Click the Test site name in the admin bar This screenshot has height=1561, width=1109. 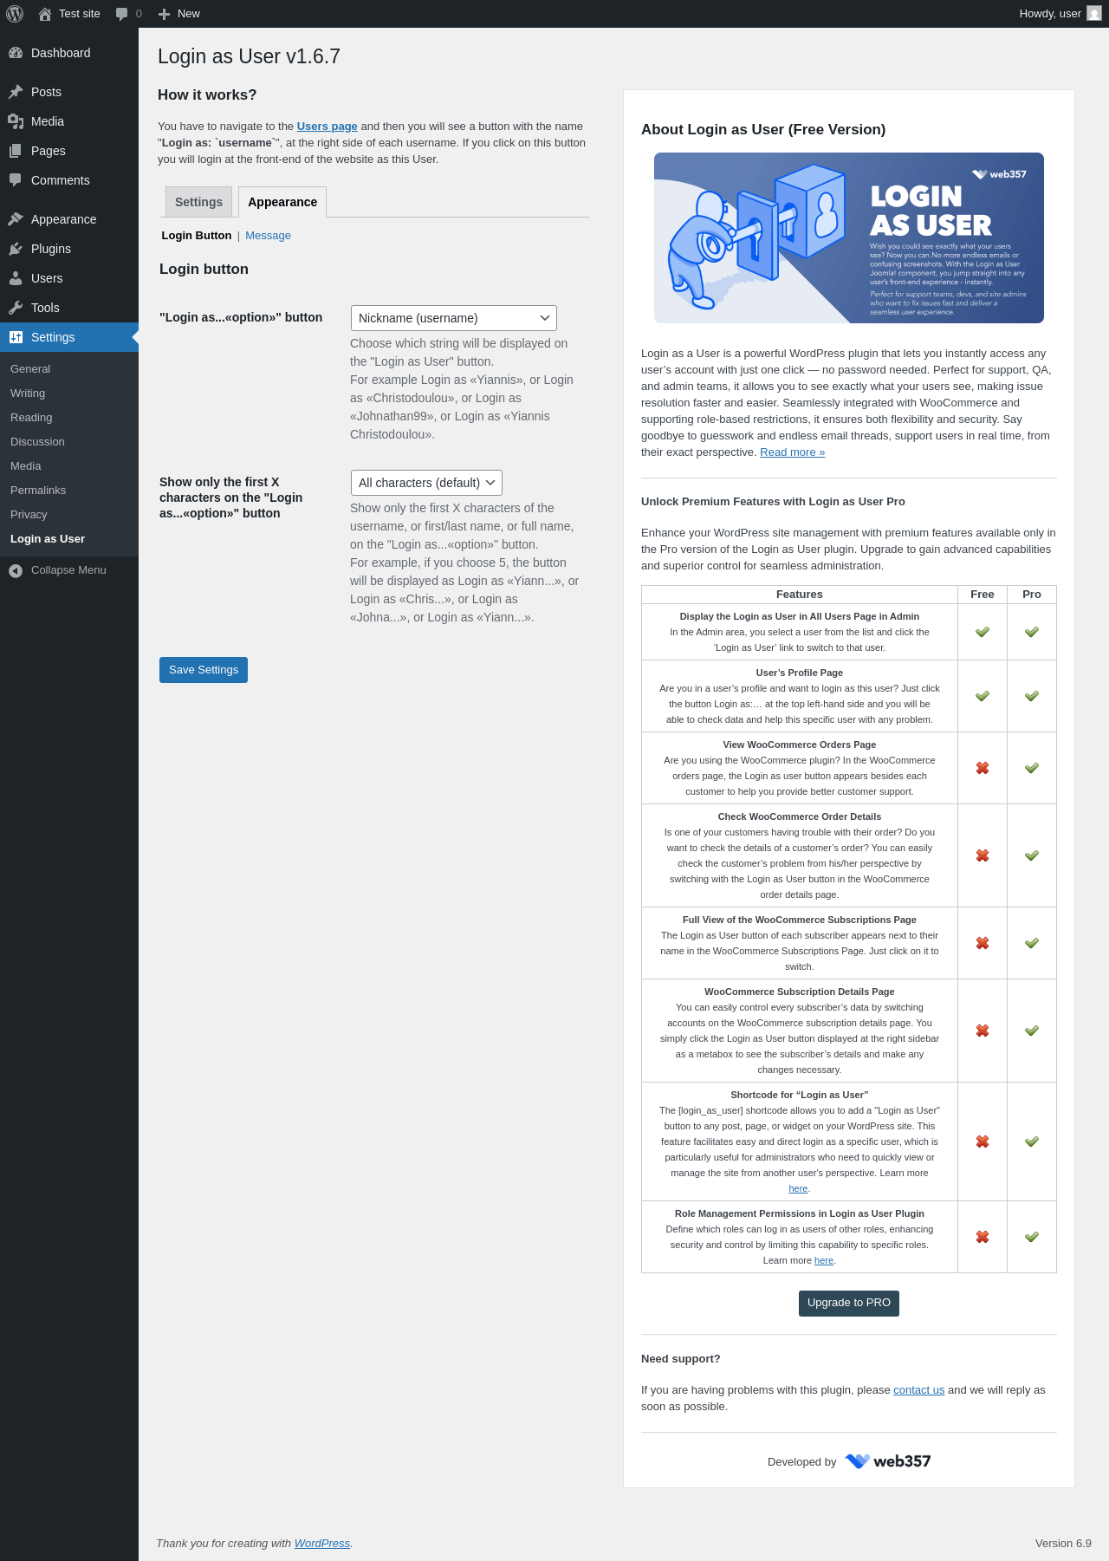80,14
